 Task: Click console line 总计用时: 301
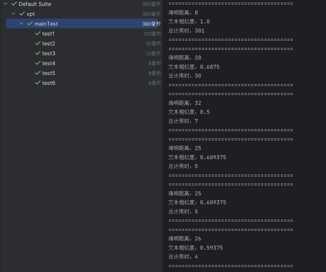pos(186,31)
